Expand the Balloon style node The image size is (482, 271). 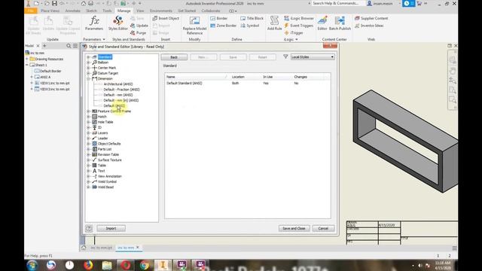pyautogui.click(x=88, y=62)
